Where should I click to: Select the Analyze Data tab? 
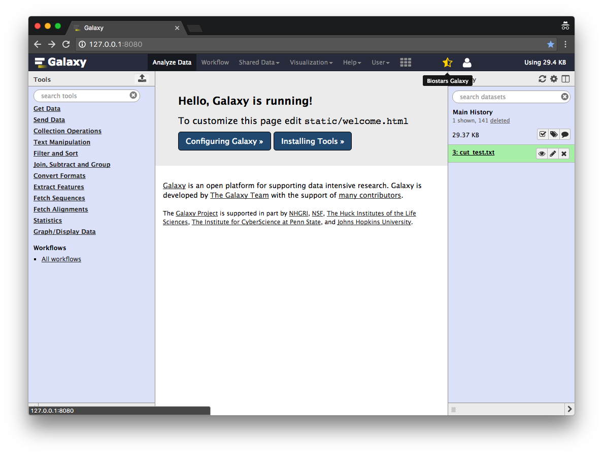click(x=172, y=63)
